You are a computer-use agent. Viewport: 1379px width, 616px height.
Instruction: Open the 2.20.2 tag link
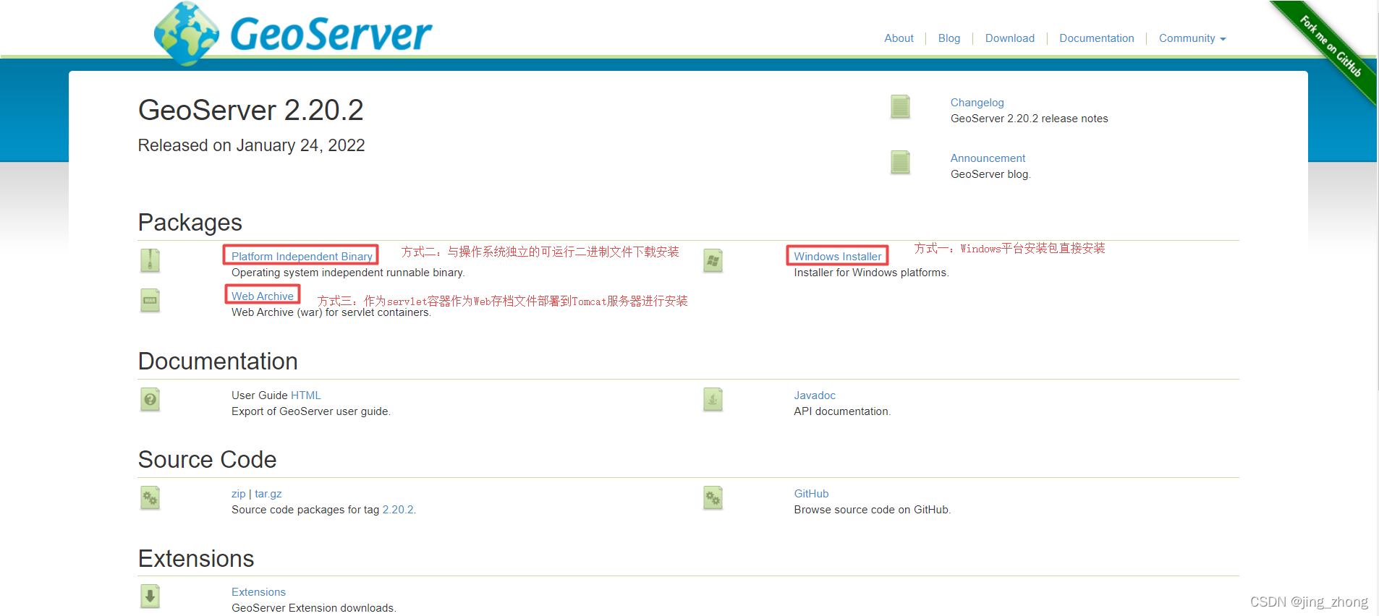point(398,510)
